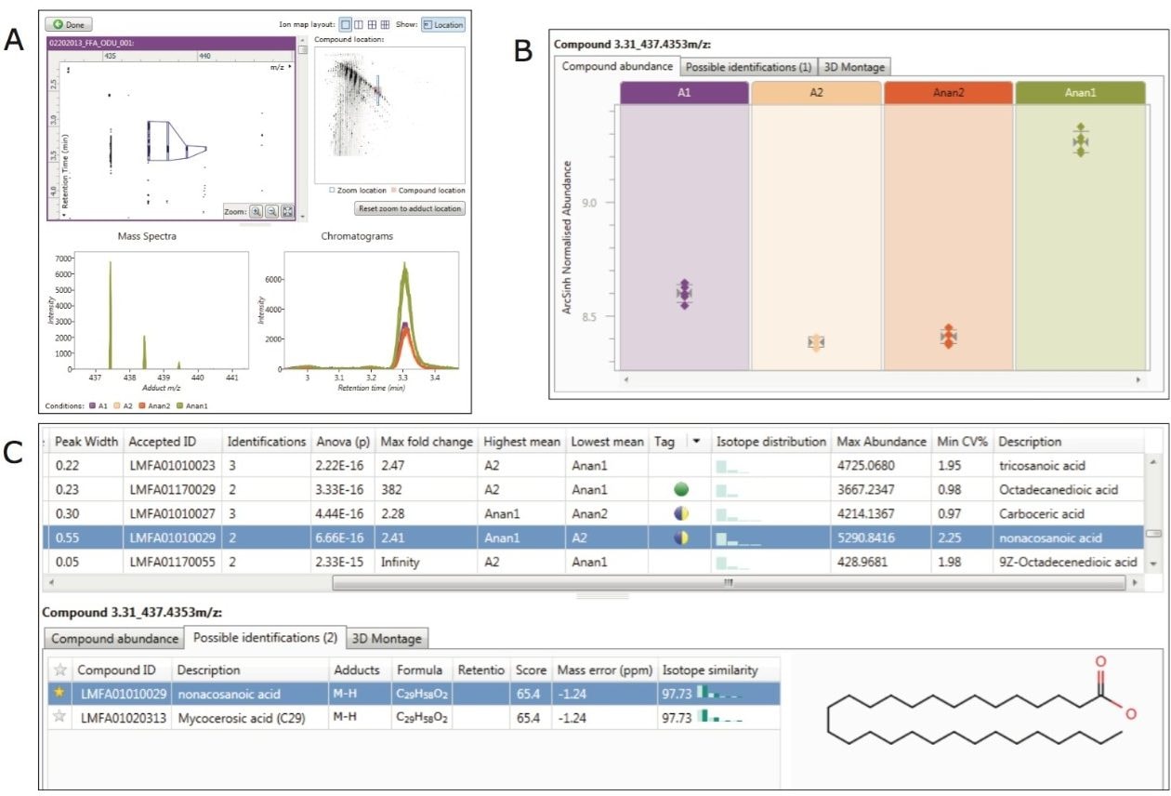Click the zoom out magnifier icon

coord(271,212)
